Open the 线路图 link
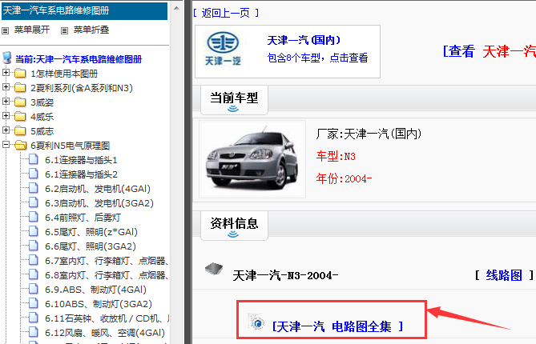The image size is (536, 344). click(504, 275)
